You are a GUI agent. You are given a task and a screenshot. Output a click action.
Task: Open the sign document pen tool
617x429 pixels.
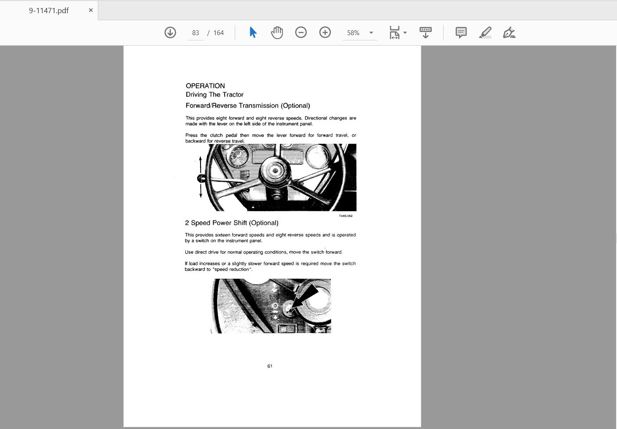[509, 32]
